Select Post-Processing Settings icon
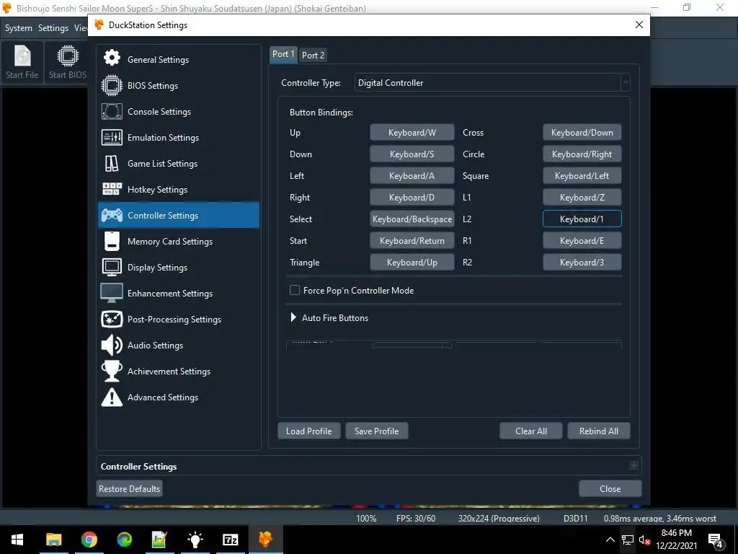The width and height of the screenshot is (738, 554). pyautogui.click(x=112, y=319)
